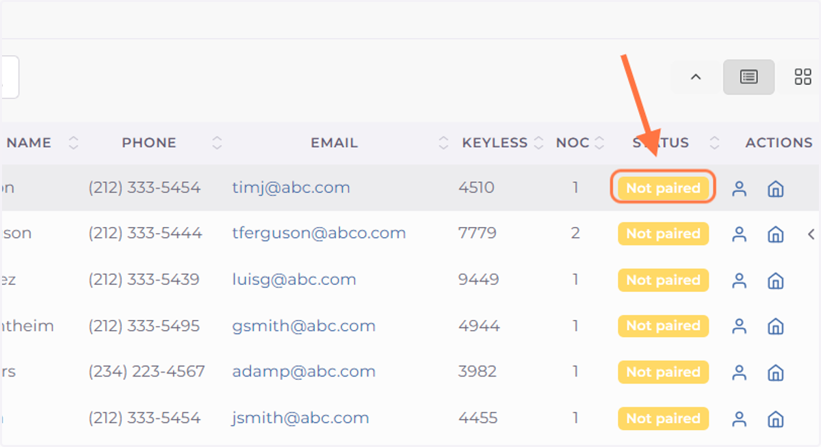Image resolution: width=821 pixels, height=447 pixels.
Task: Open user icon in adamp@abc.com row
Action: tap(739, 372)
